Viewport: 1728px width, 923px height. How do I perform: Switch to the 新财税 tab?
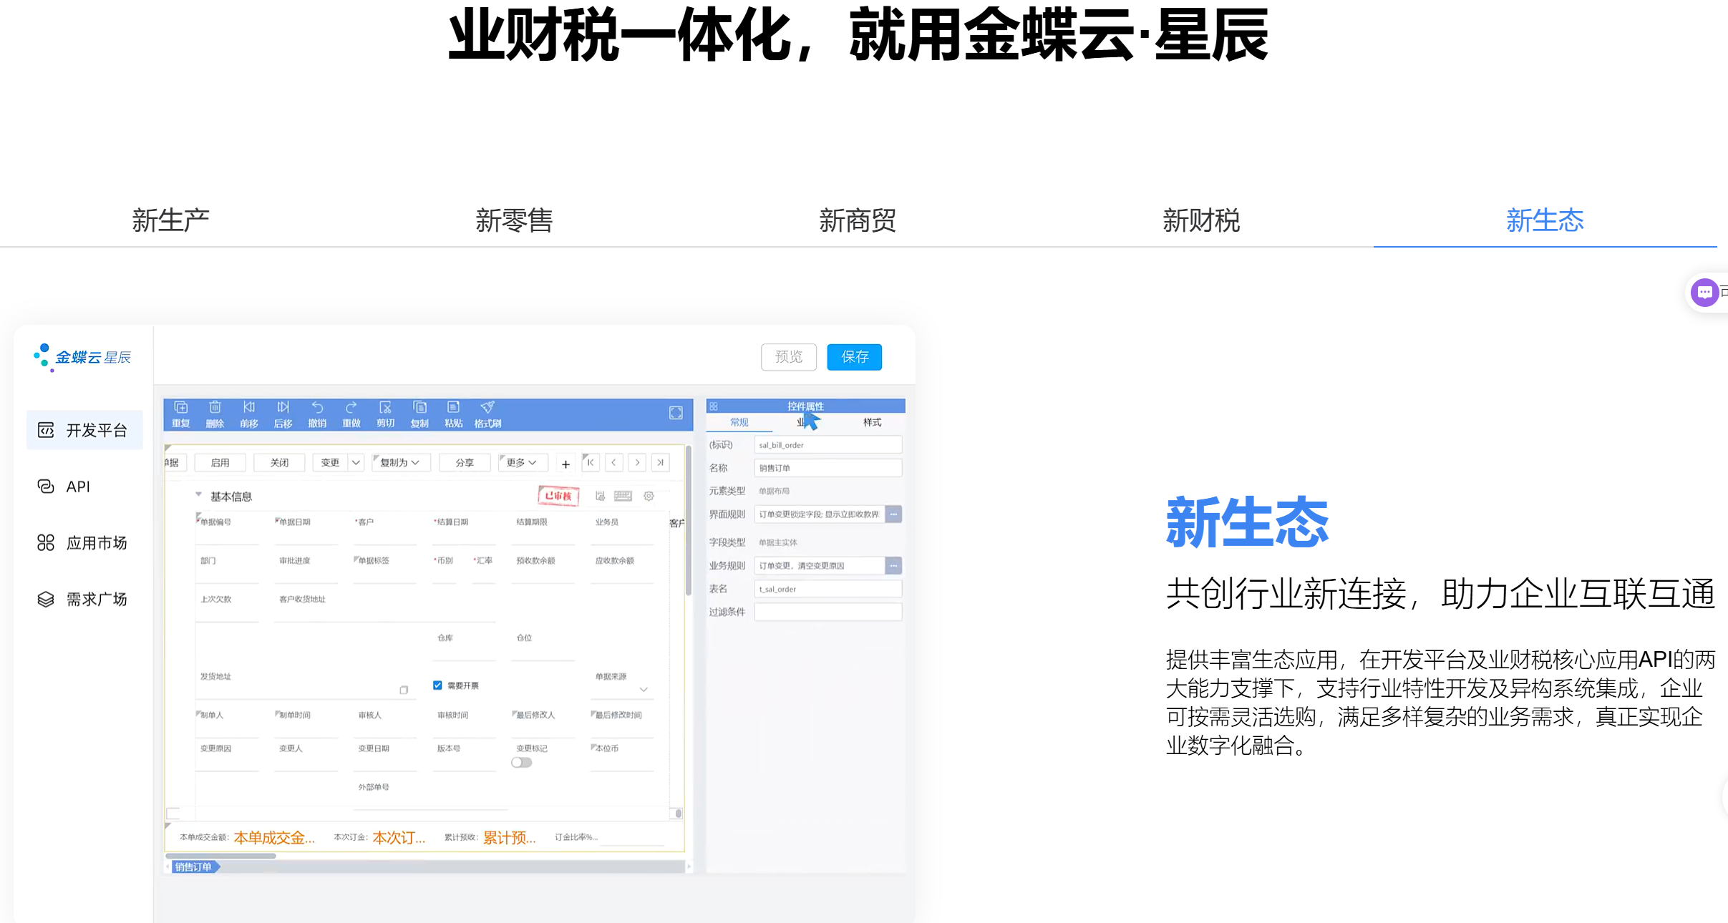(x=1202, y=220)
